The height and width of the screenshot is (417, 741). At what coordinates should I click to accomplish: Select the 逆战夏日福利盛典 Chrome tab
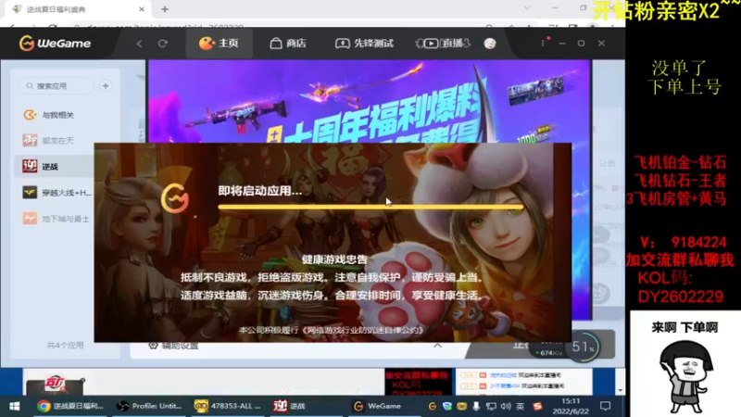click(78, 9)
